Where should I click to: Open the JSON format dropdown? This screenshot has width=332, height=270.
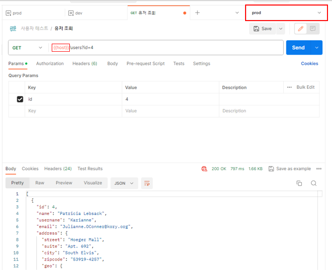click(124, 183)
